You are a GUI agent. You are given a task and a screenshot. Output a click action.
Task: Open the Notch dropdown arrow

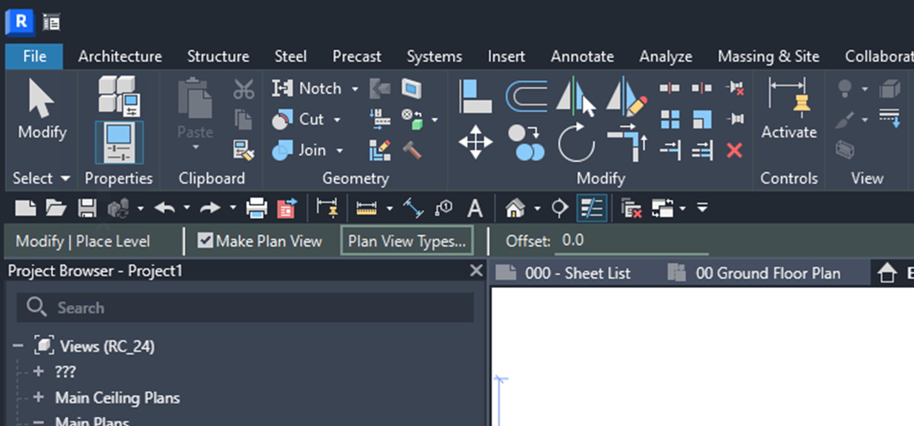(x=355, y=89)
